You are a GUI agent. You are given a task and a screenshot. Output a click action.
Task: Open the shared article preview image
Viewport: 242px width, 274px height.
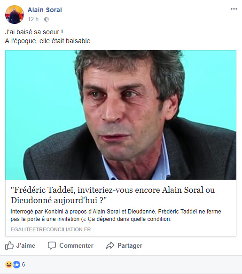[121, 115]
